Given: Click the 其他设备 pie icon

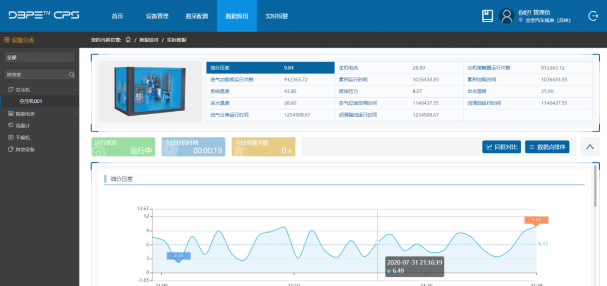Looking at the screenshot, I should [x=10, y=149].
